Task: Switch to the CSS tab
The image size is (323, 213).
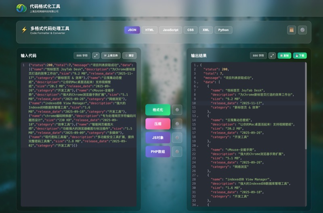Action: pos(191,30)
